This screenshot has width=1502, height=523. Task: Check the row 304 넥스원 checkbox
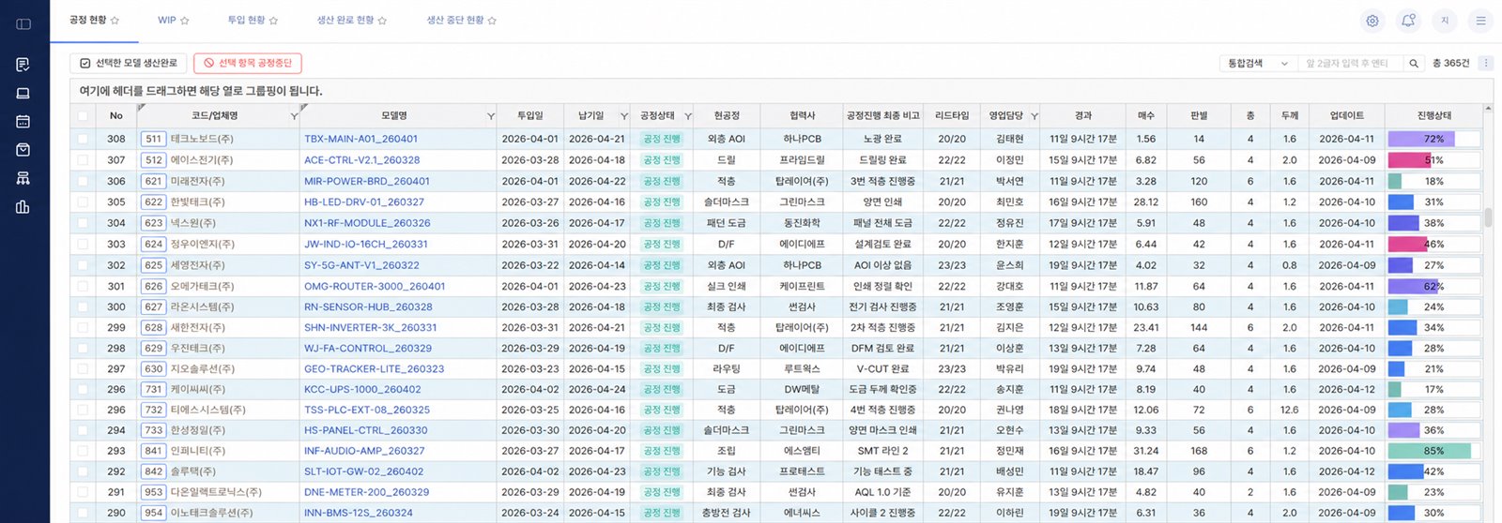(x=83, y=223)
